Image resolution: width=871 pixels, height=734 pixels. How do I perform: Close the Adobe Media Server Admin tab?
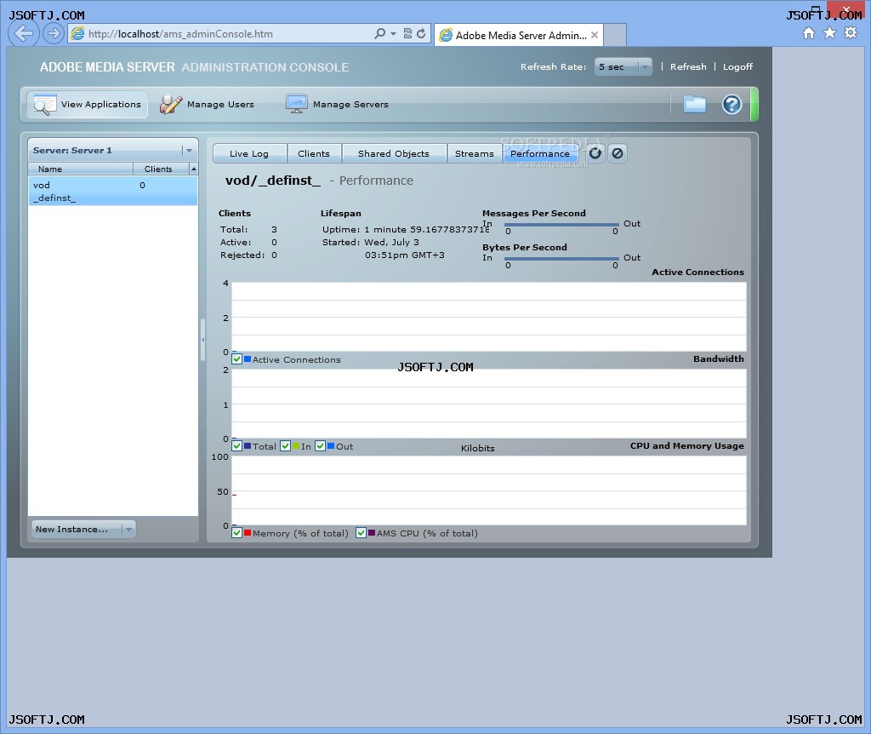click(x=595, y=35)
